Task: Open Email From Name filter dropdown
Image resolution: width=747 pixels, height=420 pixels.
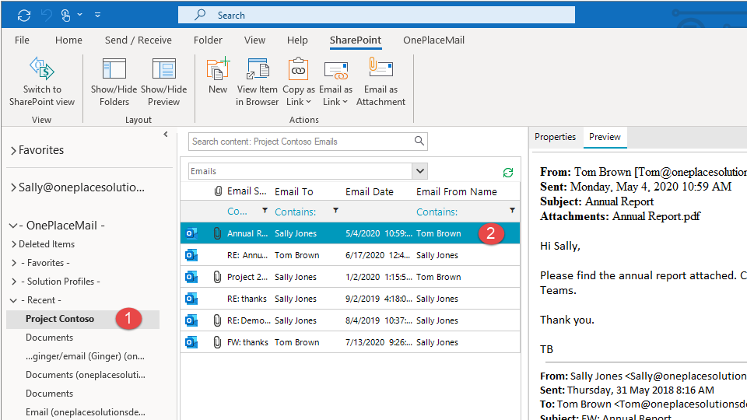Action: pos(512,211)
